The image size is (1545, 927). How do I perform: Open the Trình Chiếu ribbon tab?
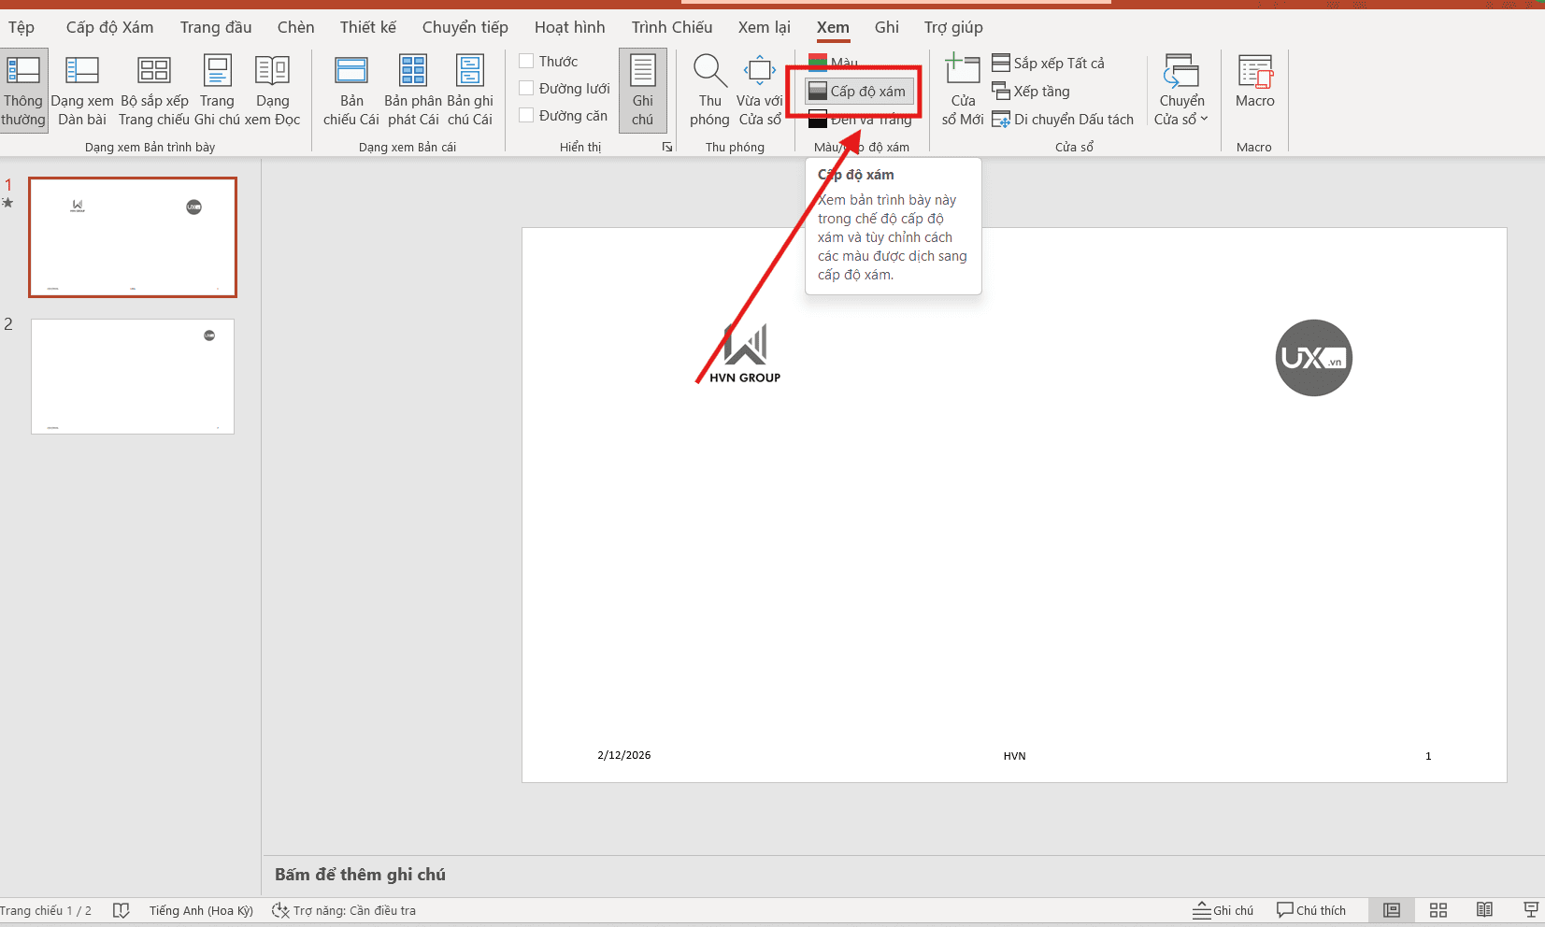pos(671,27)
